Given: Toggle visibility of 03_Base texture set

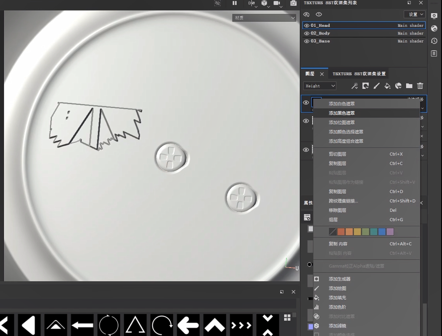Looking at the screenshot, I should click(x=307, y=41).
